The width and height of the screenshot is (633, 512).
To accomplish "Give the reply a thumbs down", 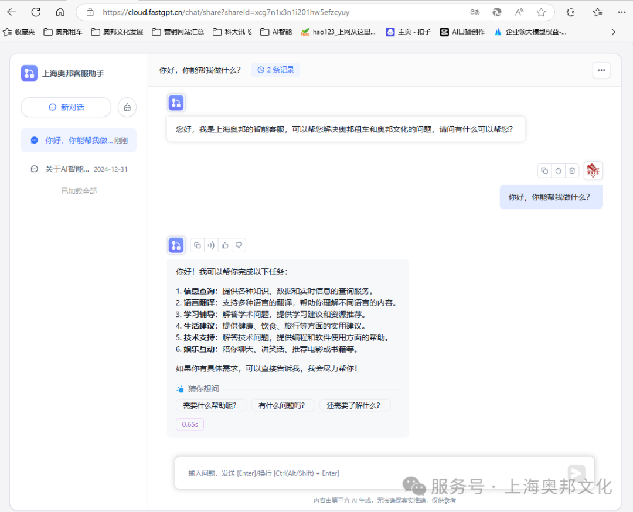I will click(239, 245).
